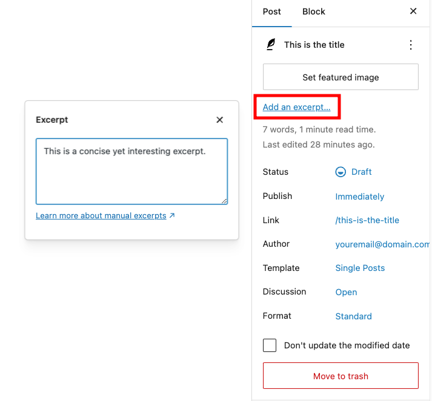This screenshot has height=401, width=432.
Task: Open the Draft status dropdown
Action: (x=361, y=172)
